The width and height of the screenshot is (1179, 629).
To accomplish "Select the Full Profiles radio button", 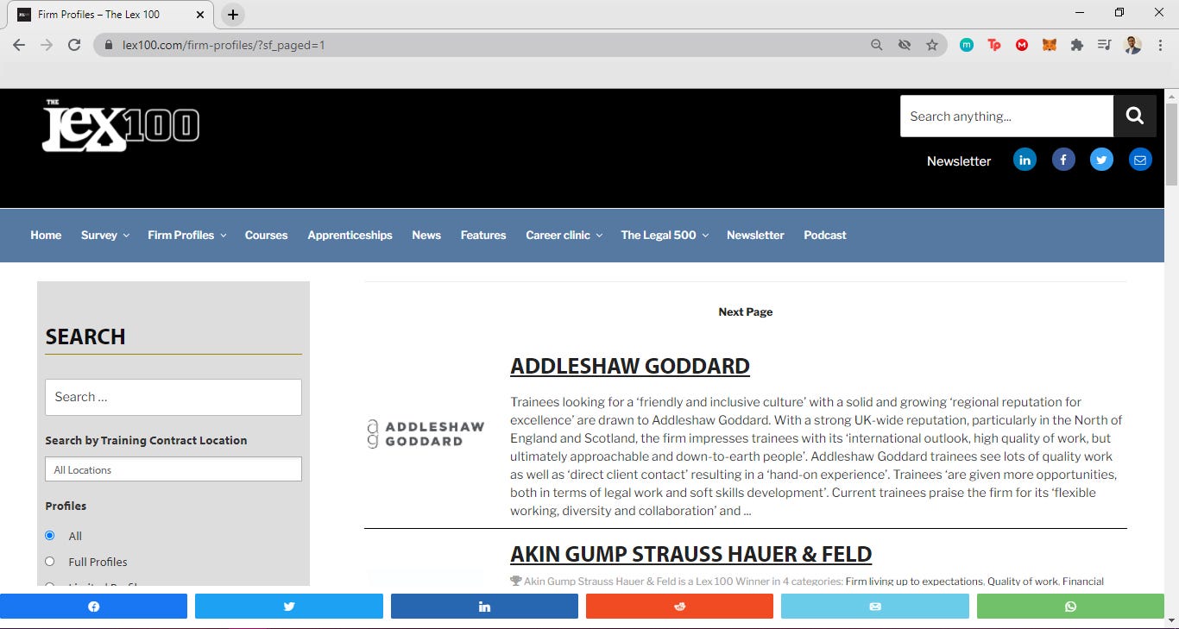I will pyautogui.click(x=49, y=562).
